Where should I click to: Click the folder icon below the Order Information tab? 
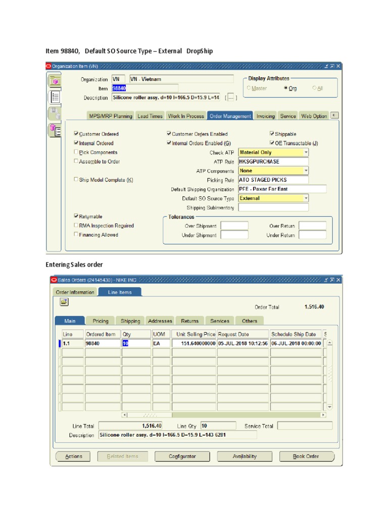click(64, 302)
